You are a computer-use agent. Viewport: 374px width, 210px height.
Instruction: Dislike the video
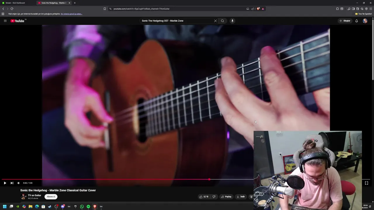point(214,197)
